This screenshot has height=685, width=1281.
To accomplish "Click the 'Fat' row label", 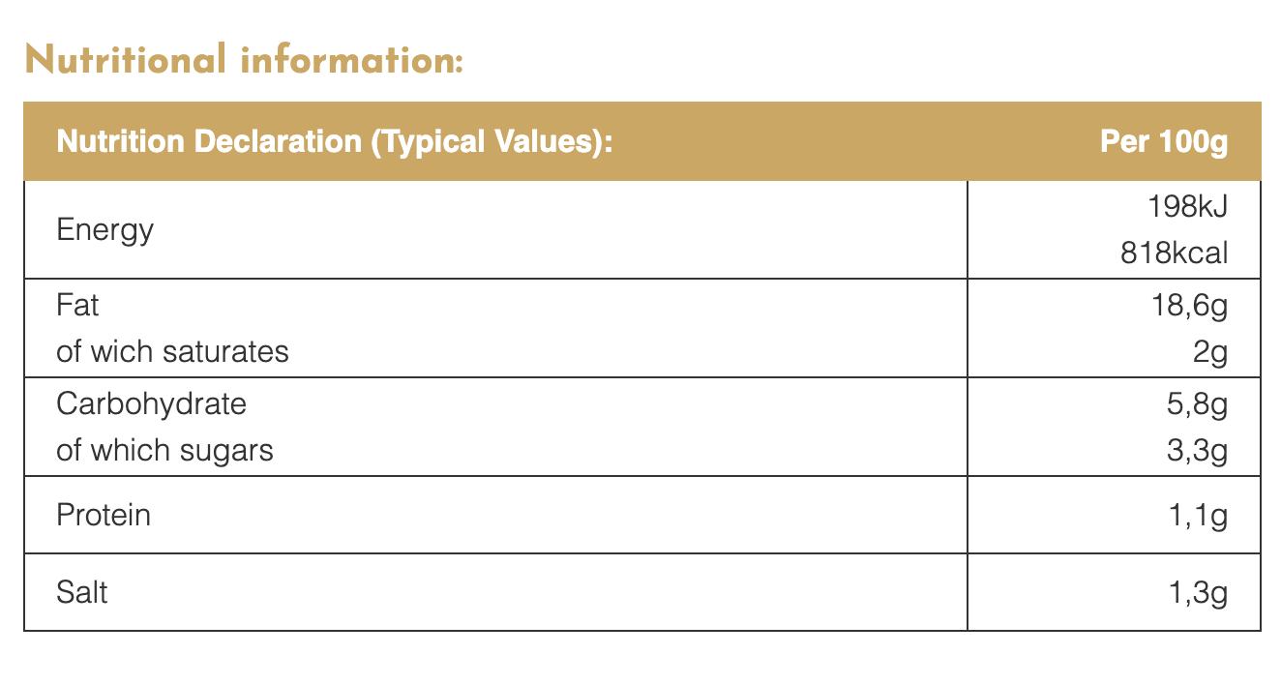I will [77, 306].
